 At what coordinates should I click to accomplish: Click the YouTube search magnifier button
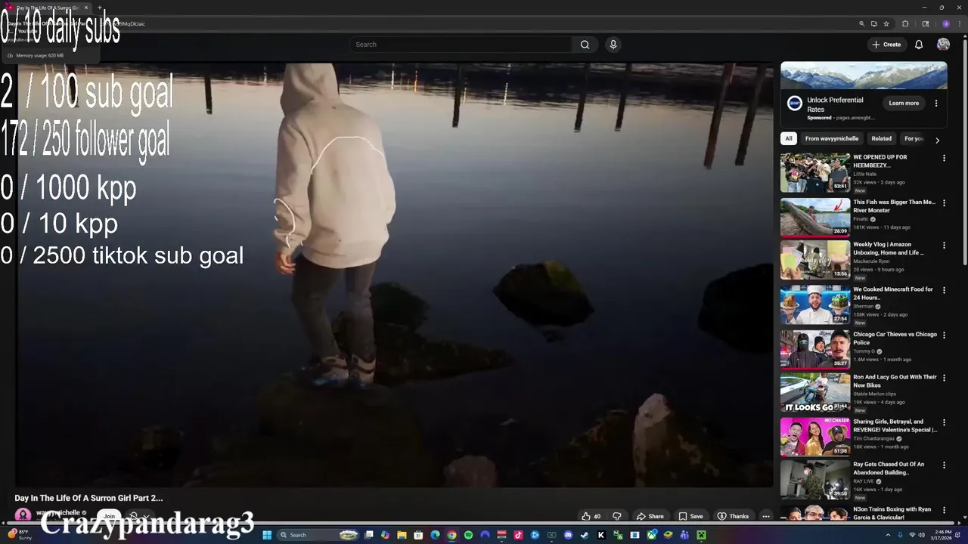585,45
